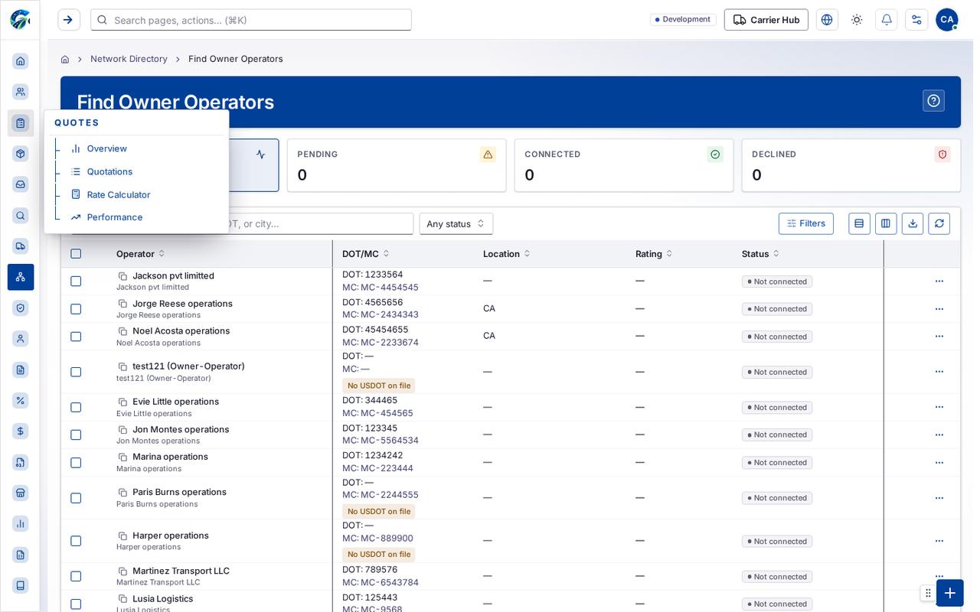Viewport: 980px width, 612px height.
Task: Open row actions for Jorge Reese operations
Action: (x=939, y=309)
